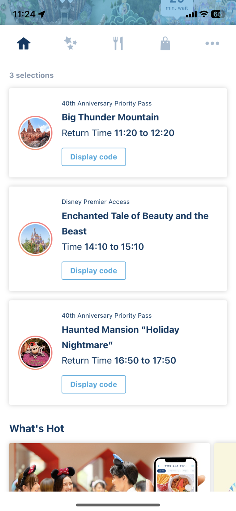236x511 pixels.
Task: Tap the Wi-Fi status icon
Action: pyautogui.click(x=204, y=14)
